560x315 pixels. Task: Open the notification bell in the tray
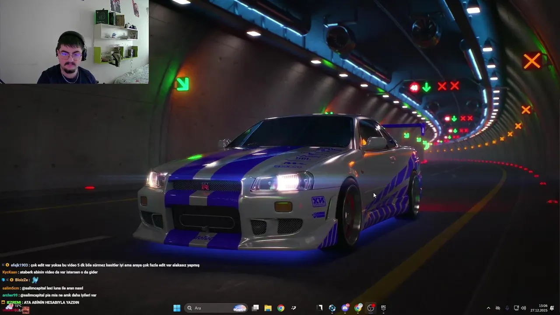[552, 308]
